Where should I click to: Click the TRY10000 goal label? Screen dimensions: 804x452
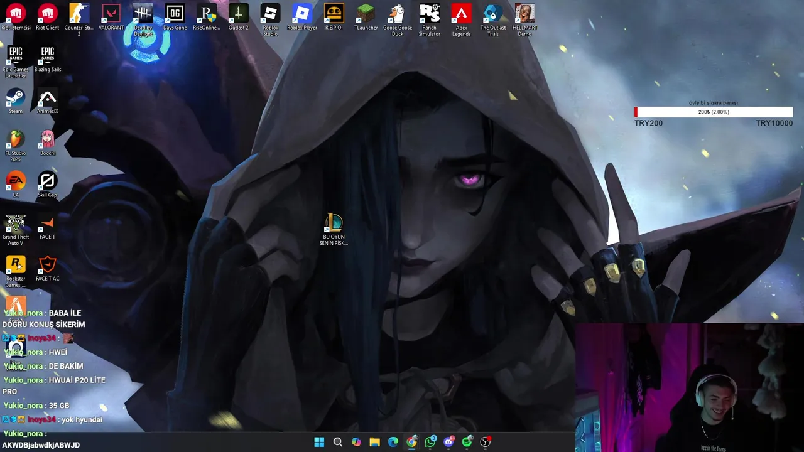point(774,123)
